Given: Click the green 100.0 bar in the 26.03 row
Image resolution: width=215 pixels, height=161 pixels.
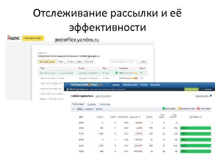Looking at the screenshot, I should pyautogui.click(x=196, y=140).
